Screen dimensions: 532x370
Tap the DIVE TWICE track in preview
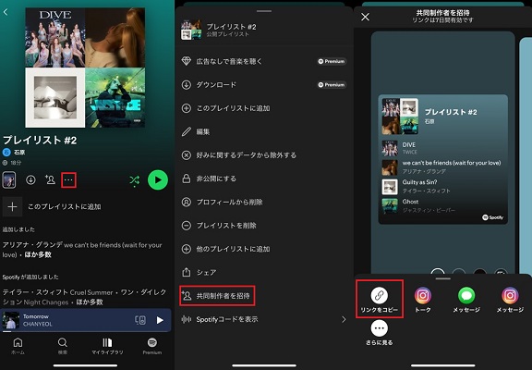point(443,148)
